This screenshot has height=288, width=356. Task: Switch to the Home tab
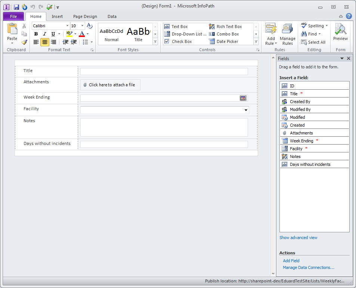pos(36,16)
